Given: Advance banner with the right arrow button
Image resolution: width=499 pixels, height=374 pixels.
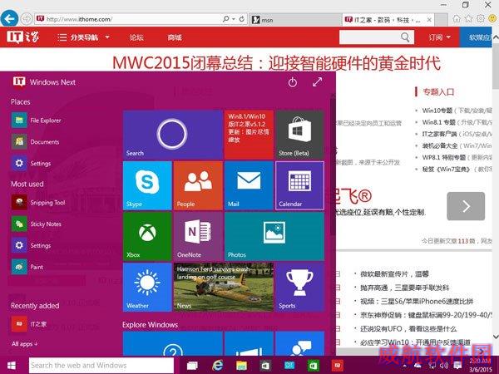Looking at the screenshot, I should [466, 206].
